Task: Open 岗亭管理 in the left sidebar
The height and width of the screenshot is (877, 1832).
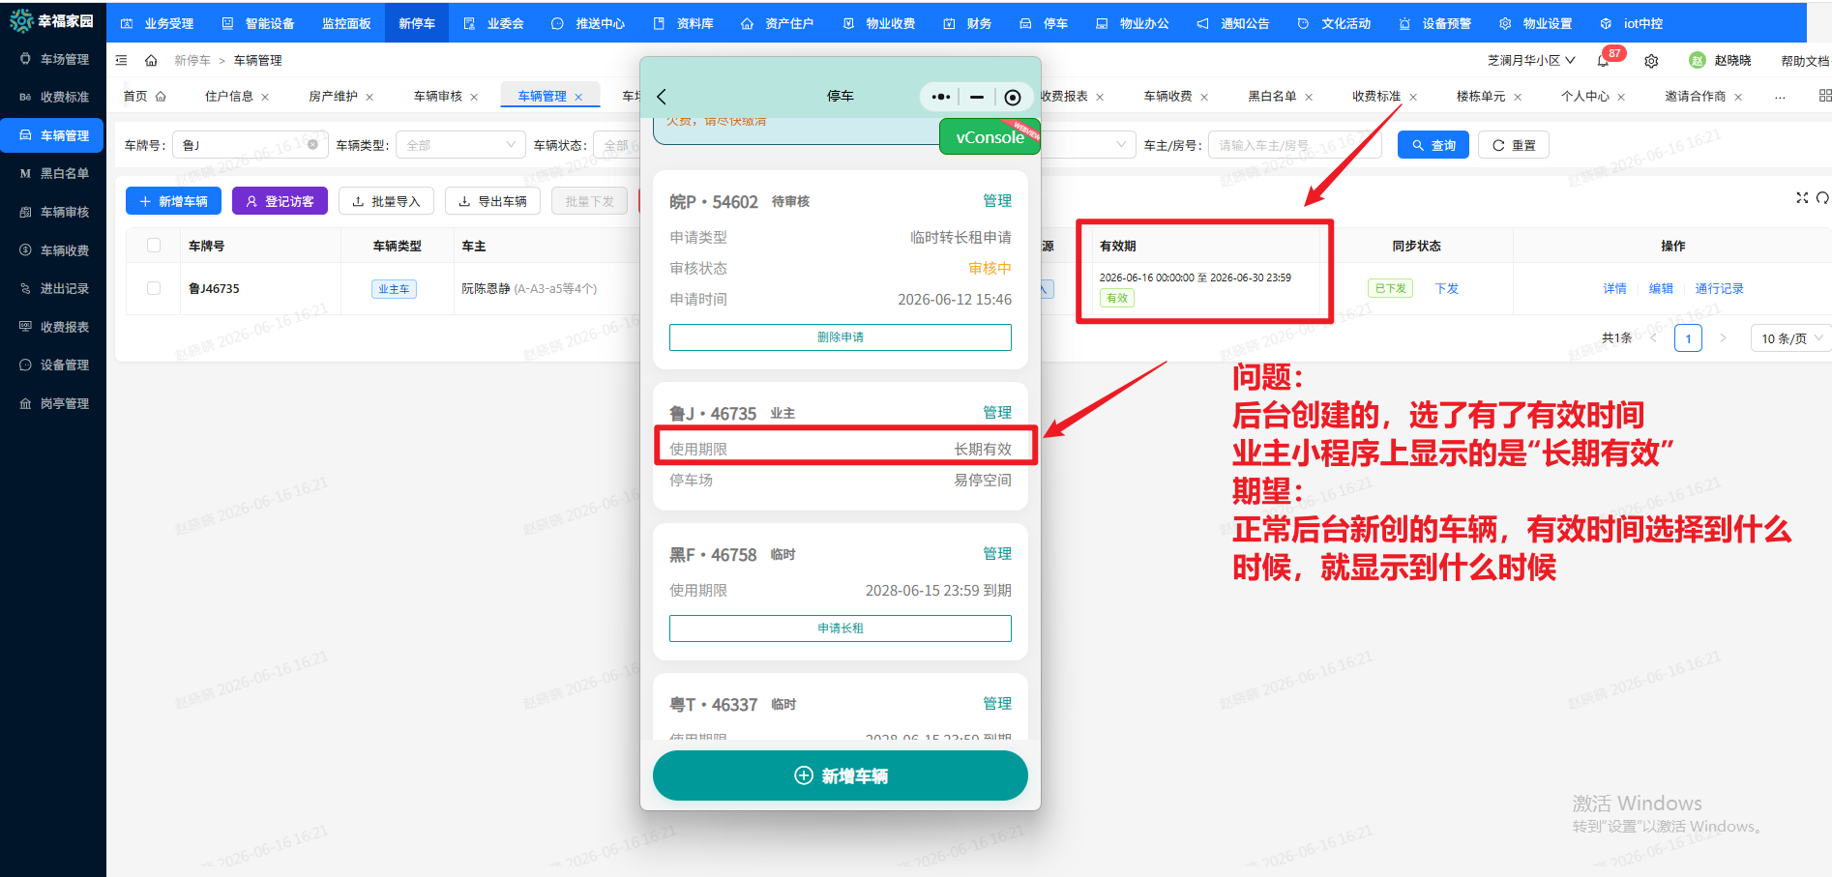Action: point(54,403)
